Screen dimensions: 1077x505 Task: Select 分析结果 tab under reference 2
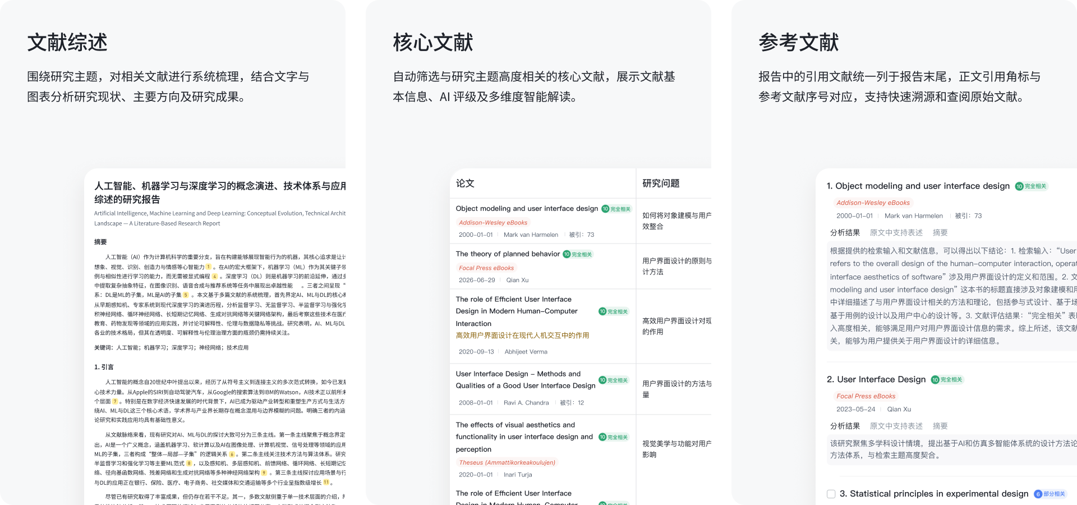click(845, 426)
